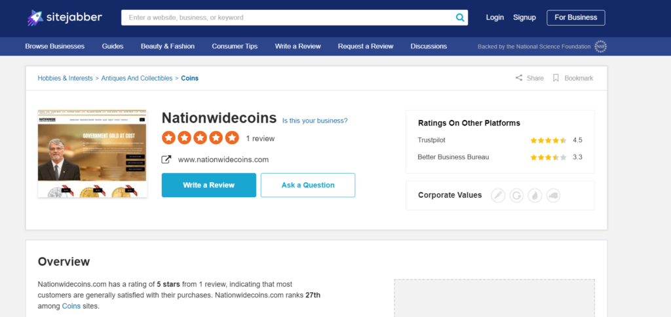Screen dimensions: 671x317
Task: Click the Login link
Action: (x=495, y=18)
